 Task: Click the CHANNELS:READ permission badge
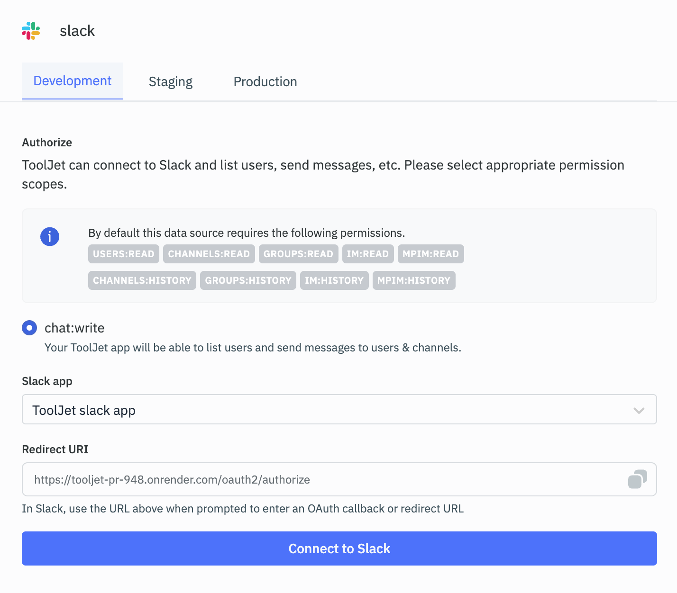(x=209, y=254)
